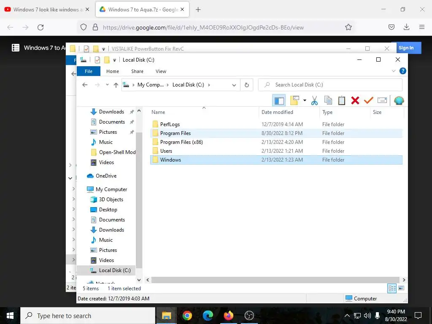Click the Properties checkmark in title bar toolbar
The image size is (432, 324).
(97, 60)
